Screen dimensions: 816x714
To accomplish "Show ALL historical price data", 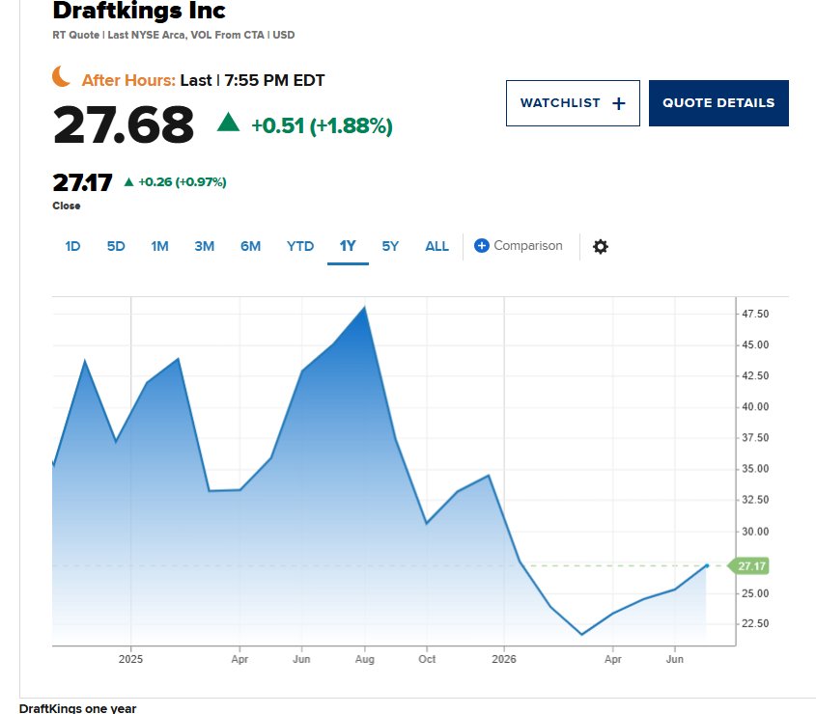I will click(436, 246).
